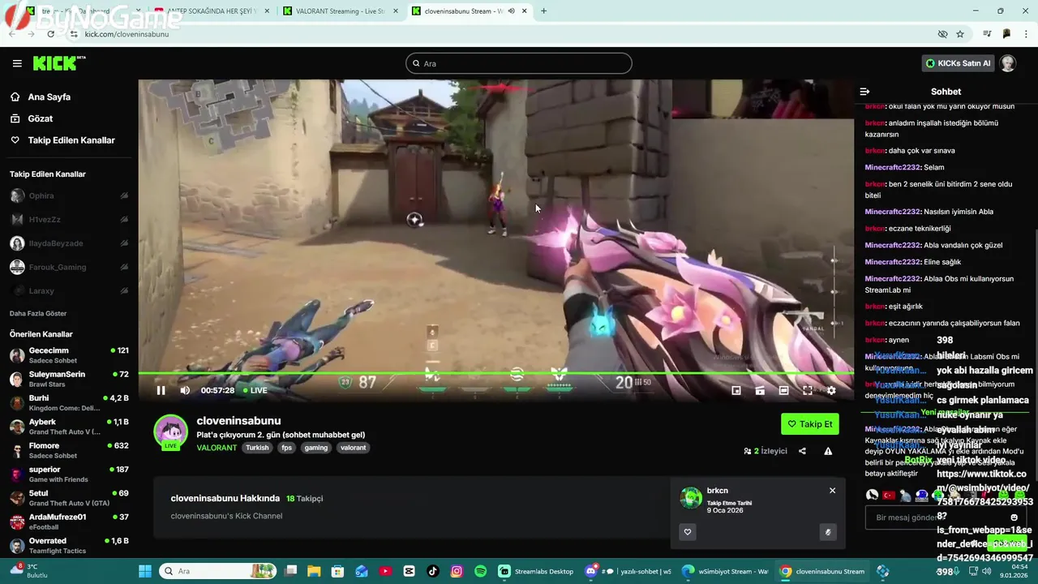The image size is (1038, 584).
Task: Open File Explorer from the taskbar
Action: (314, 571)
